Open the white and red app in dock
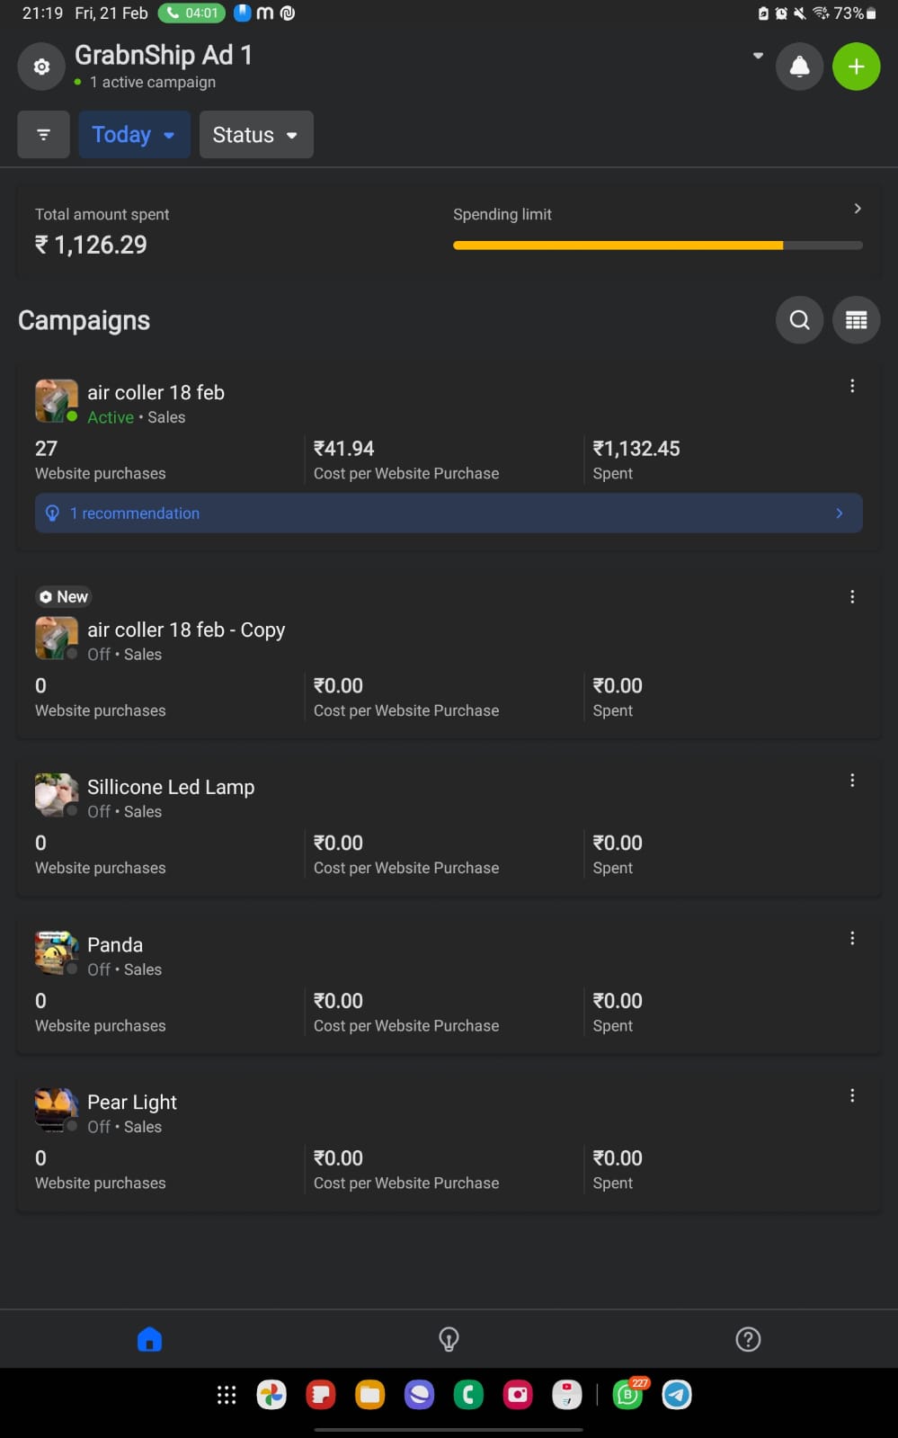 [x=566, y=1395]
